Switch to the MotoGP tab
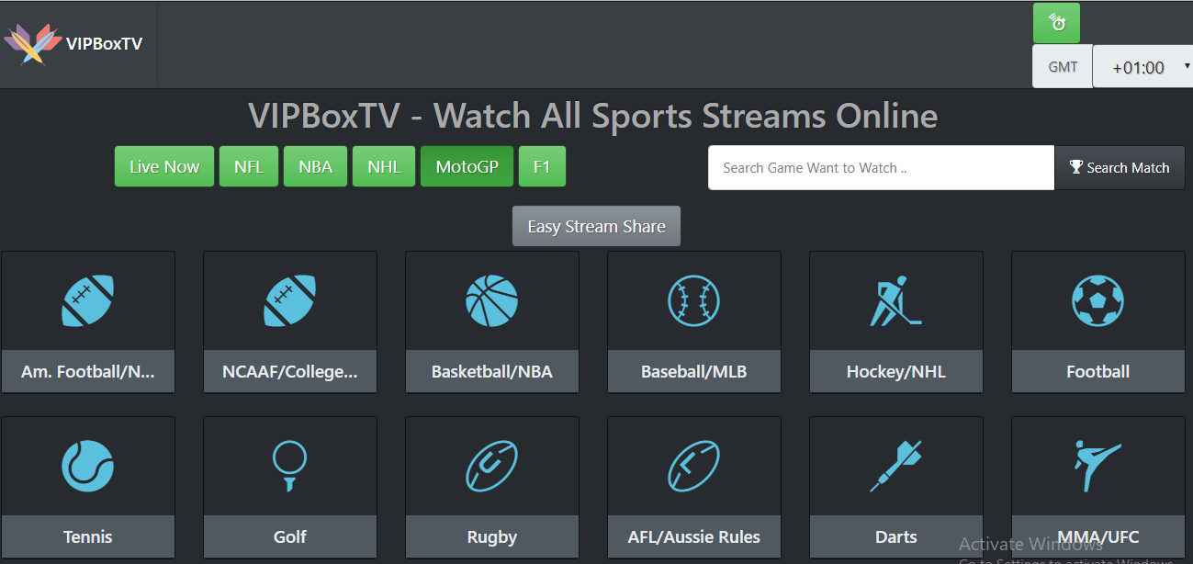This screenshot has height=564, width=1193. coord(467,166)
